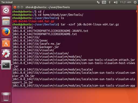Image resolution: width=138 pixels, height=103 pixels.
Task: Click the terminal window title zhouk@ubuntu
Action: 48,7
